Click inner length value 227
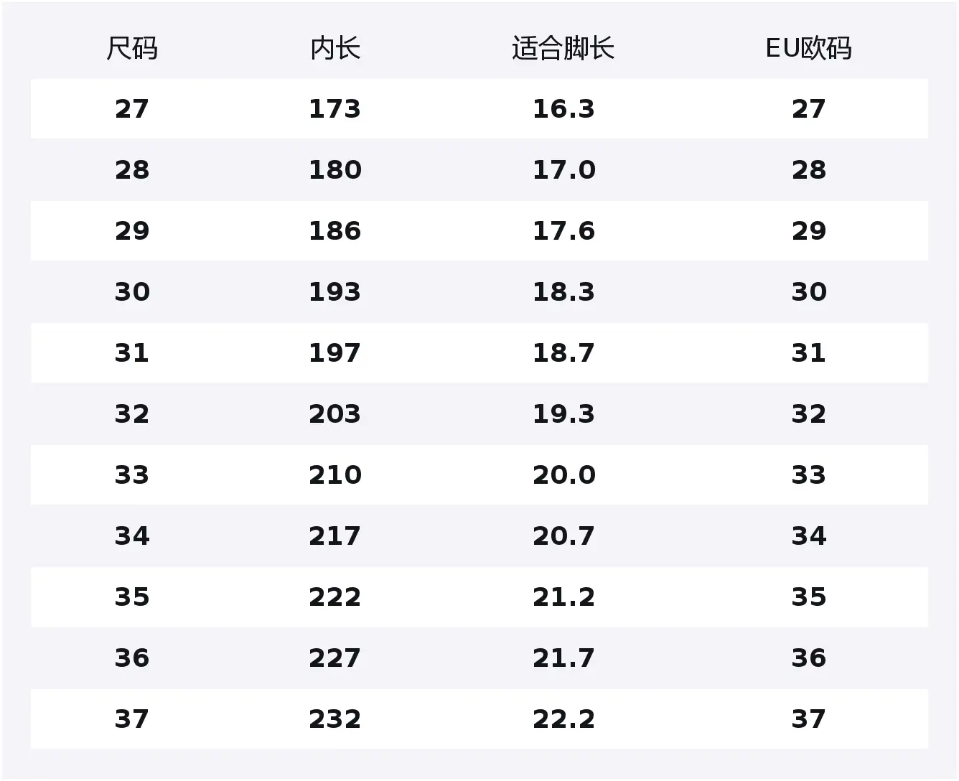The height and width of the screenshot is (781, 959). 335,658
